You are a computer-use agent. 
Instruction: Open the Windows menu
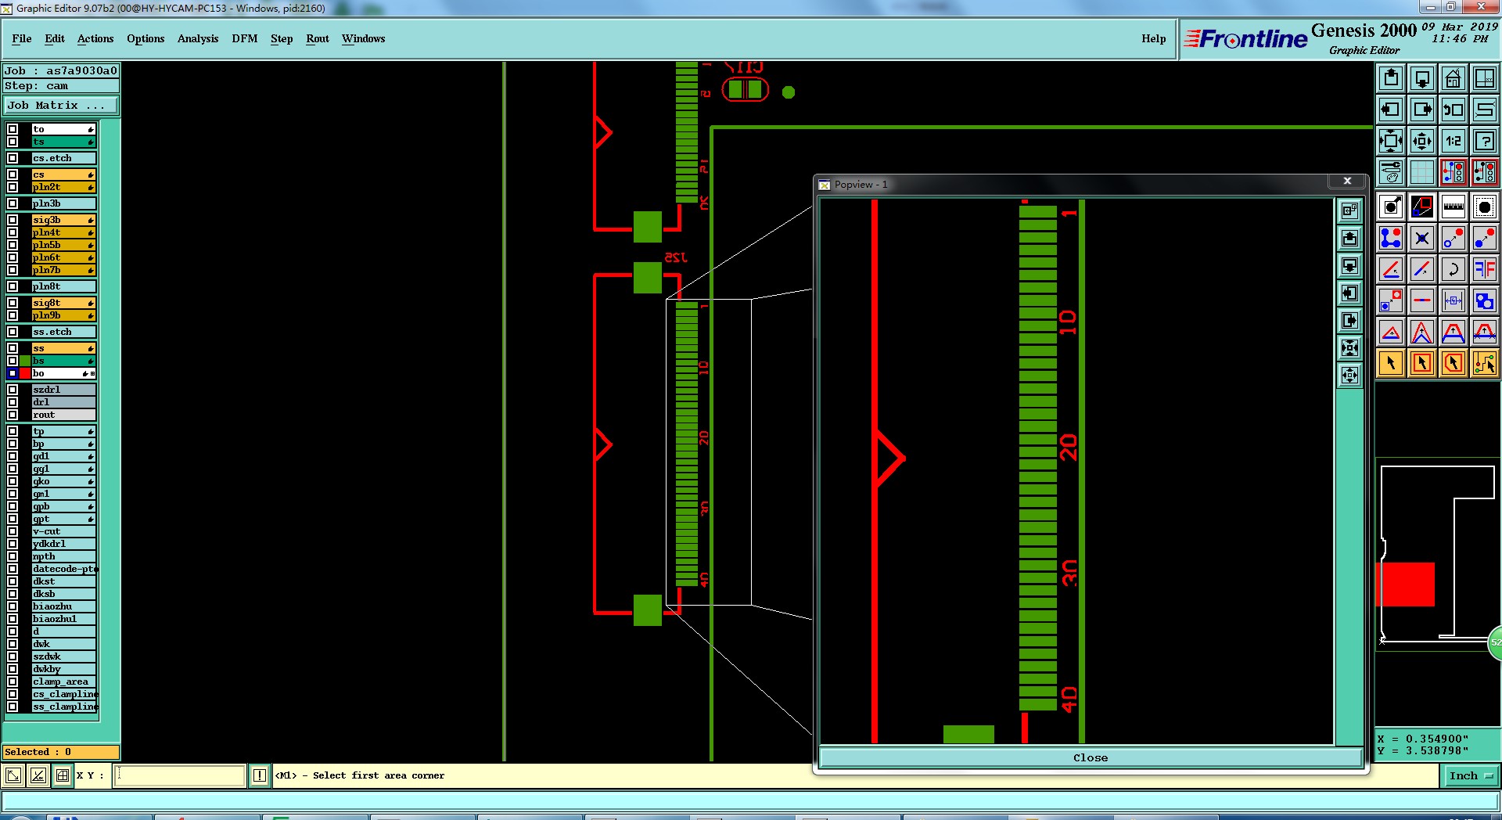[x=363, y=38]
